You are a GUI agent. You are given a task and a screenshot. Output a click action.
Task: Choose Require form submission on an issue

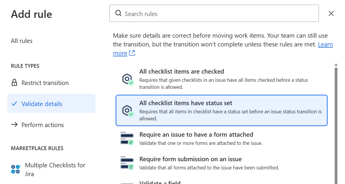click(x=221, y=163)
